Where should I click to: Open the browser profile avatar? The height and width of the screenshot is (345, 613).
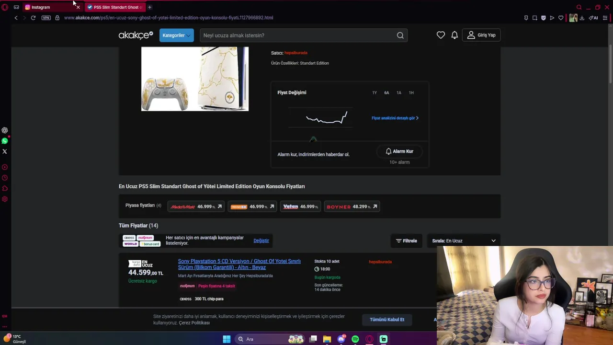tap(573, 18)
